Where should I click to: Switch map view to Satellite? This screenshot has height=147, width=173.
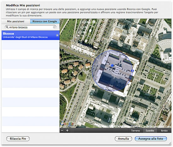[x=150, y=131]
